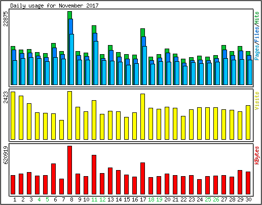The image size is (262, 205).
Task: Select the cyan Pages bar for day 22
Action: 185,75
